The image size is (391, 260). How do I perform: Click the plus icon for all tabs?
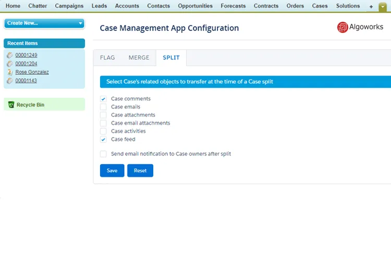tap(371, 6)
